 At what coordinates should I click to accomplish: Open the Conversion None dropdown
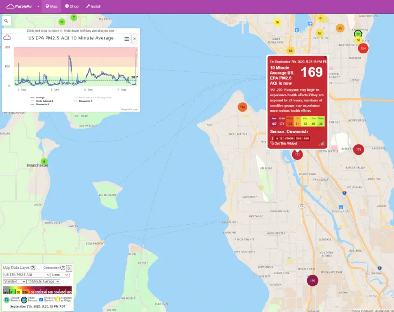coord(60,275)
